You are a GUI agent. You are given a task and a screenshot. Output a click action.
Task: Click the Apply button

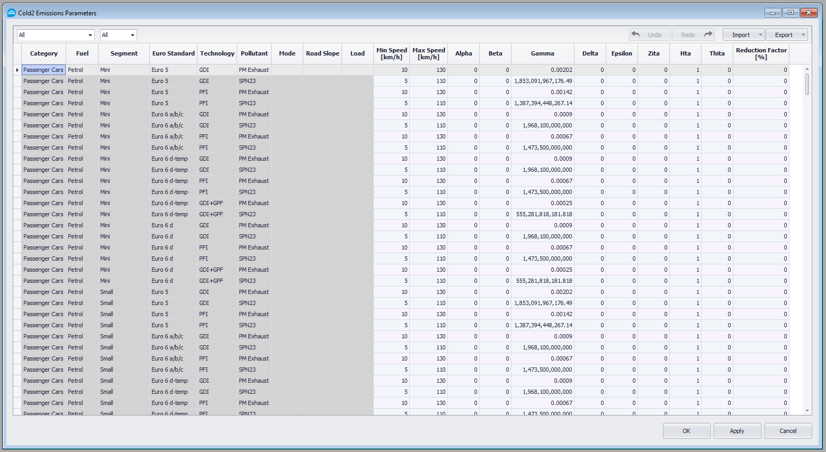[737, 430]
